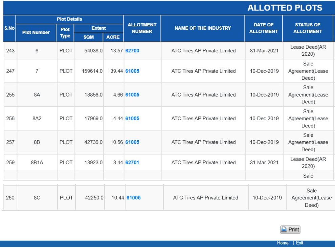The height and width of the screenshot is (249, 335).
Task: Select serial number 257 cell
Action: tap(10, 142)
